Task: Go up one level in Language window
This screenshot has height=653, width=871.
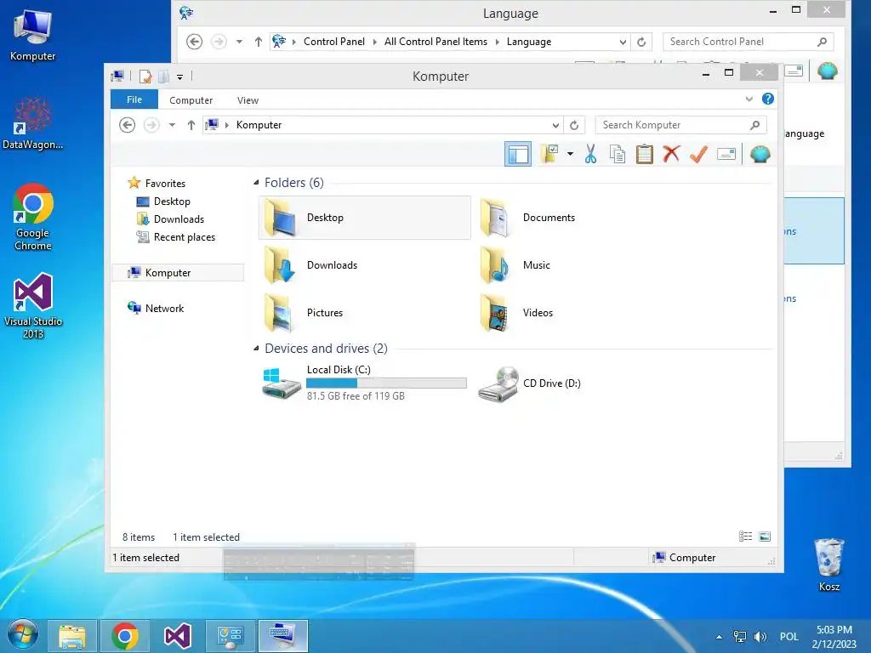Action: click(x=259, y=42)
